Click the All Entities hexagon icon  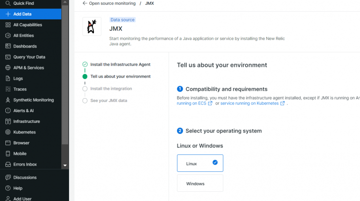(8, 35)
